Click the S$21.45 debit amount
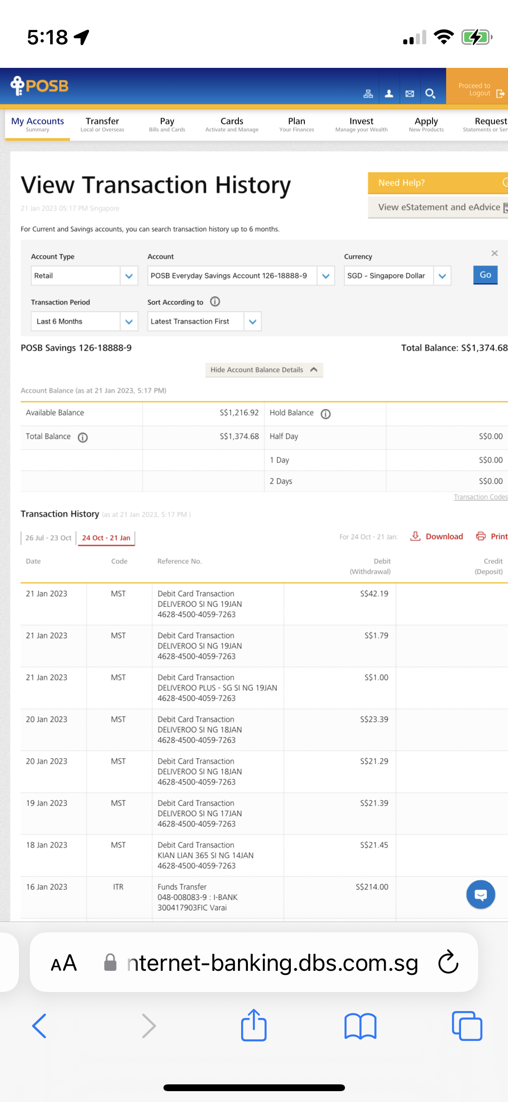 (x=374, y=845)
